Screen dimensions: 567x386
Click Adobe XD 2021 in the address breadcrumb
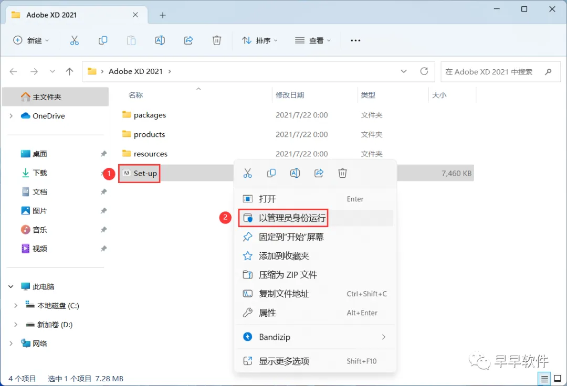[135, 71]
